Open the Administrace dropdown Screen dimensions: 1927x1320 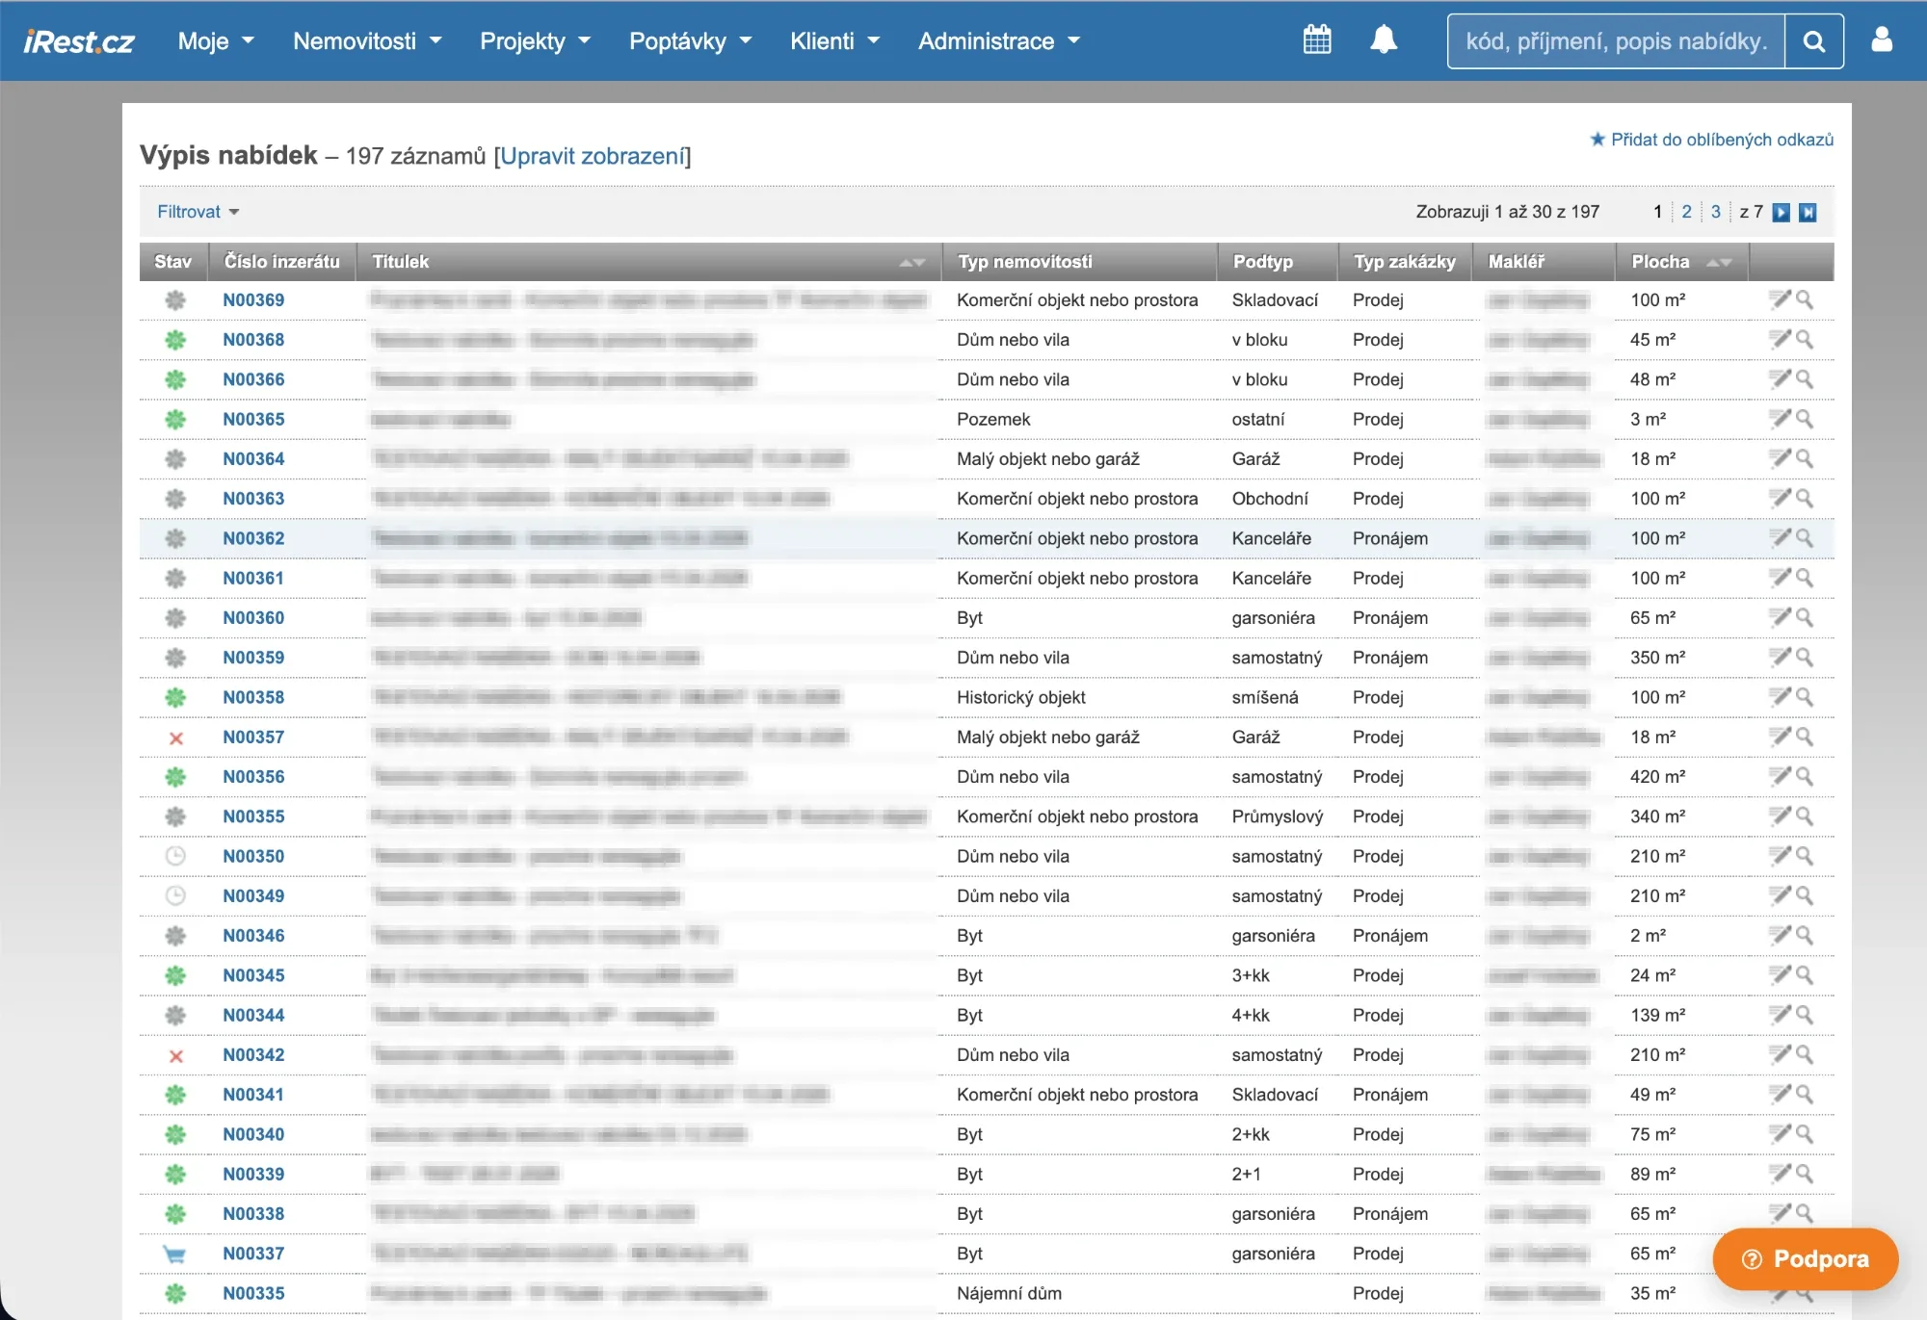pyautogui.click(x=999, y=41)
